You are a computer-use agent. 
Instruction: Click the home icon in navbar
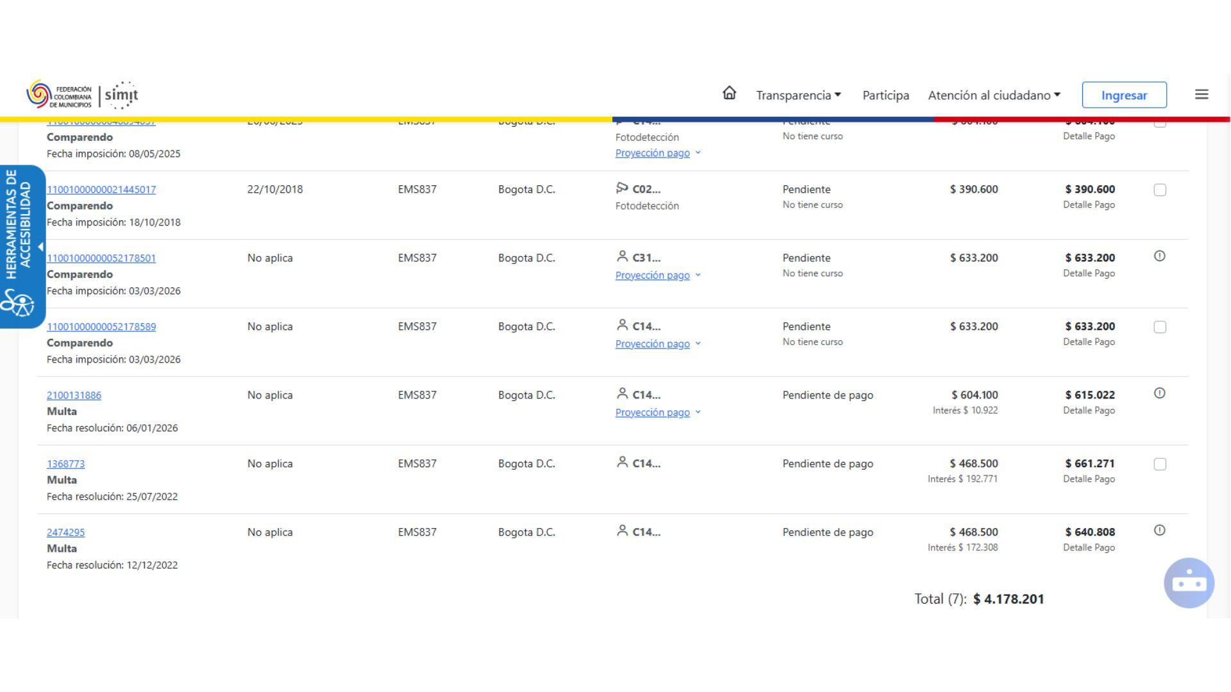729,94
